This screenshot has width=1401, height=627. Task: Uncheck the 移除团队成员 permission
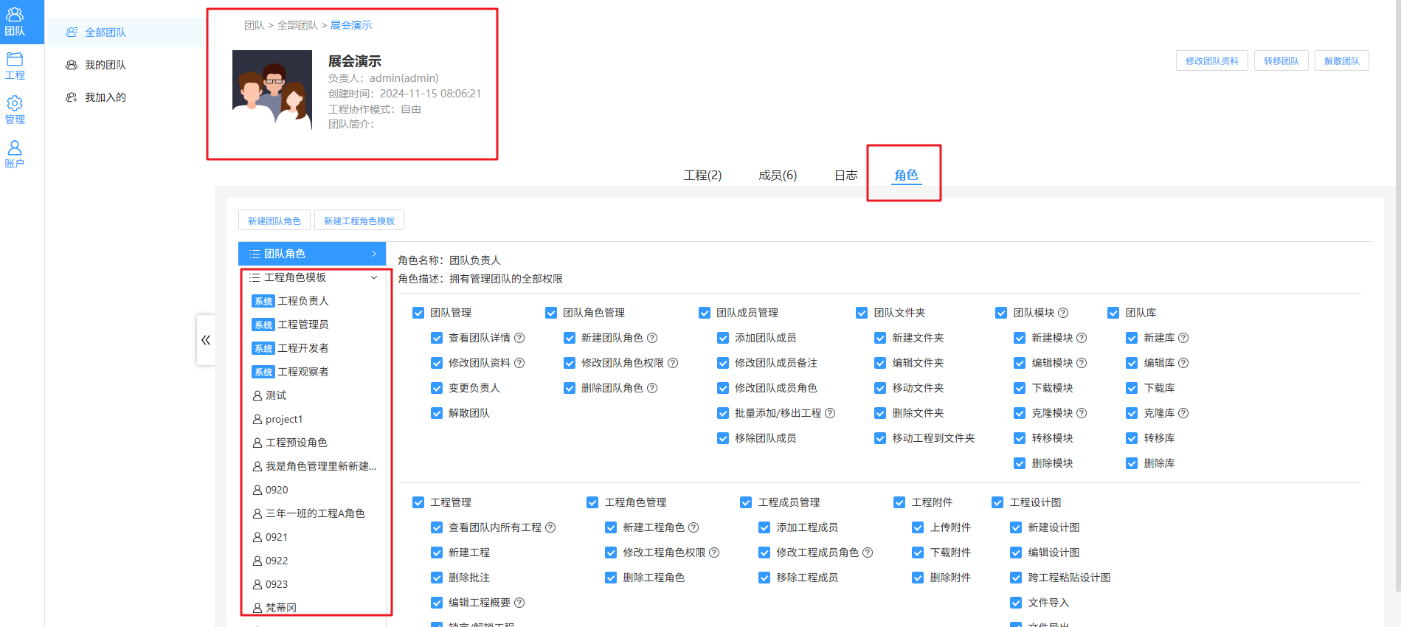723,438
